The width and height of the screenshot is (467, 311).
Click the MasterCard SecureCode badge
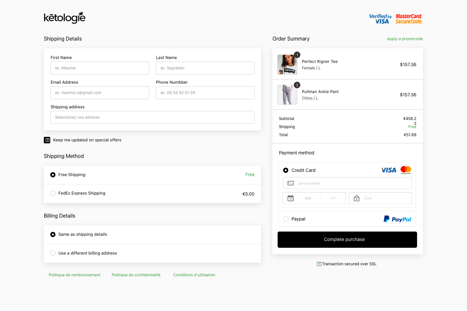[409, 18]
